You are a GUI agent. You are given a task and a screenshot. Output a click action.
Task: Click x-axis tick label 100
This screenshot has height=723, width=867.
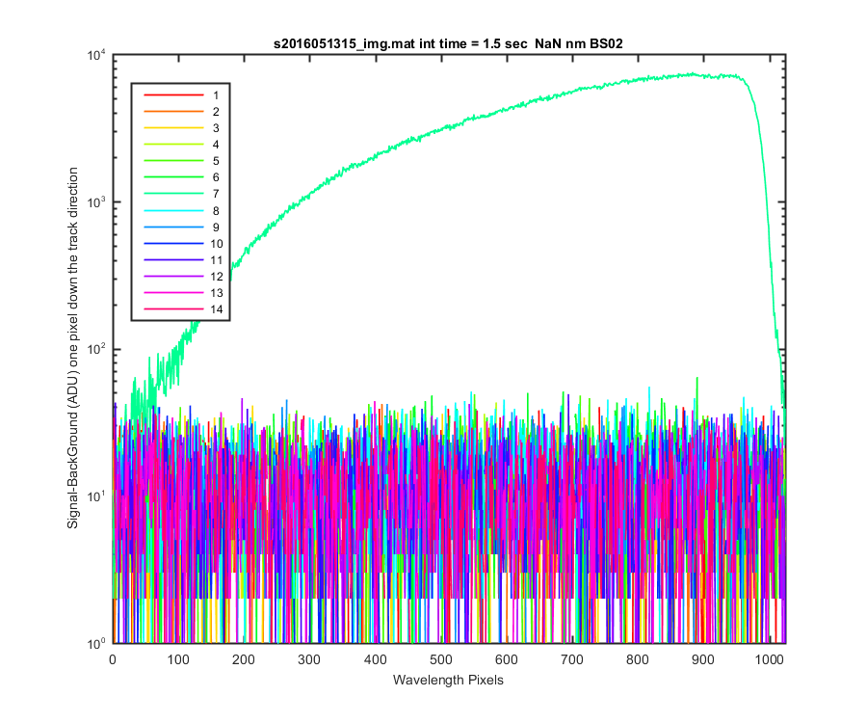pyautogui.click(x=178, y=659)
